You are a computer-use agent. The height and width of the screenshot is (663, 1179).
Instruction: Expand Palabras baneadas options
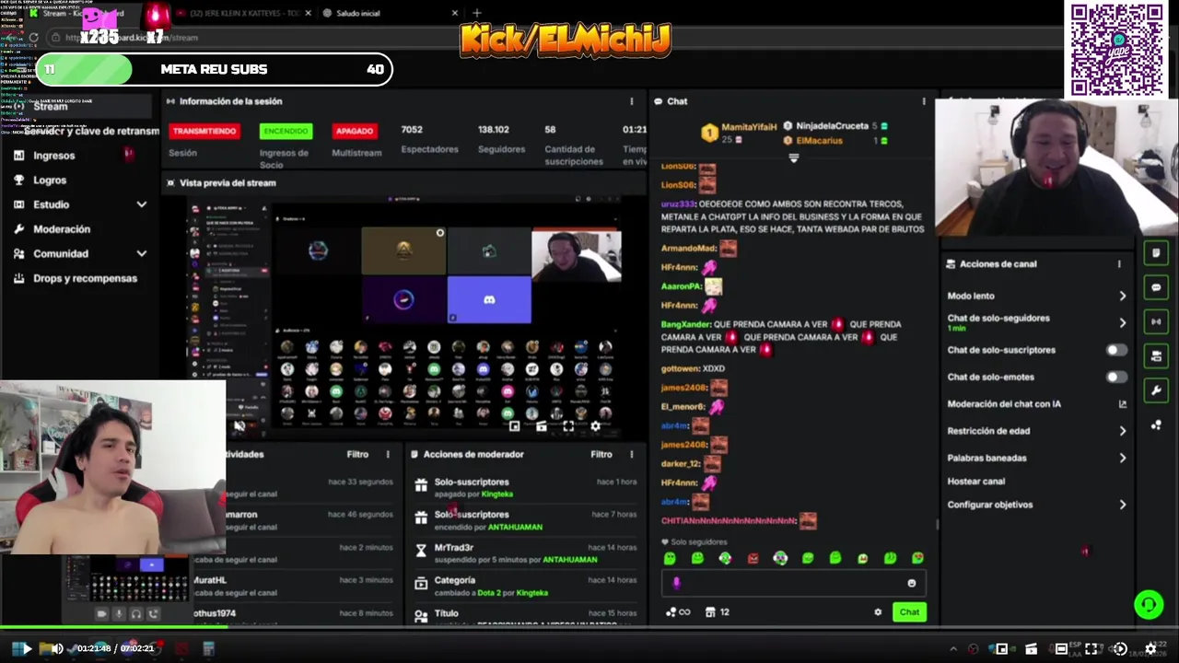click(x=1122, y=458)
